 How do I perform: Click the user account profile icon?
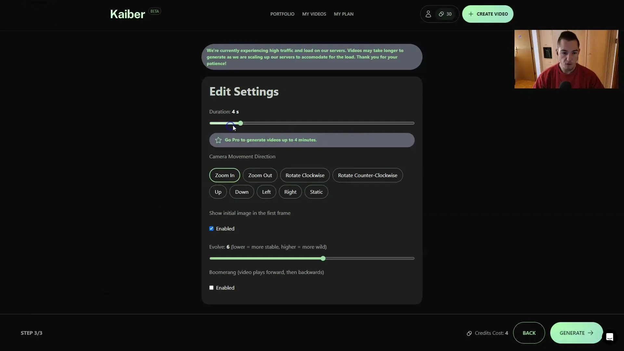pyautogui.click(x=428, y=14)
